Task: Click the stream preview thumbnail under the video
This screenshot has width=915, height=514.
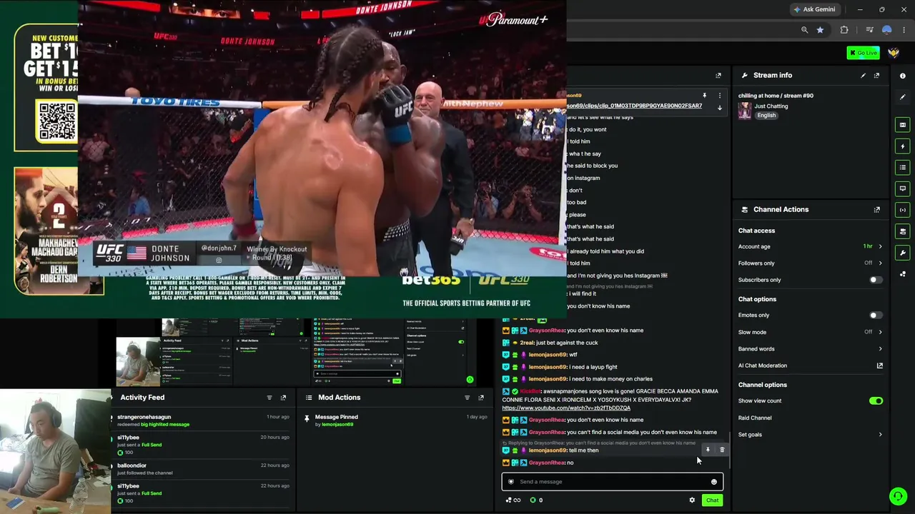Action: pos(296,352)
